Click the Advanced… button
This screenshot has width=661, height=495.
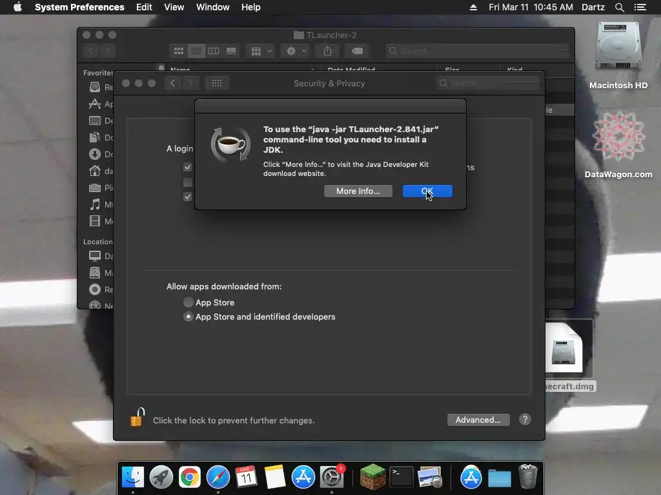[478, 420]
